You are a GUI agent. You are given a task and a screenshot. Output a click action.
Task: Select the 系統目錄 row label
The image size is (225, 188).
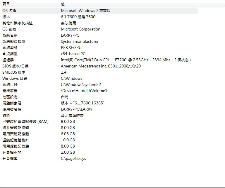coord(10,85)
